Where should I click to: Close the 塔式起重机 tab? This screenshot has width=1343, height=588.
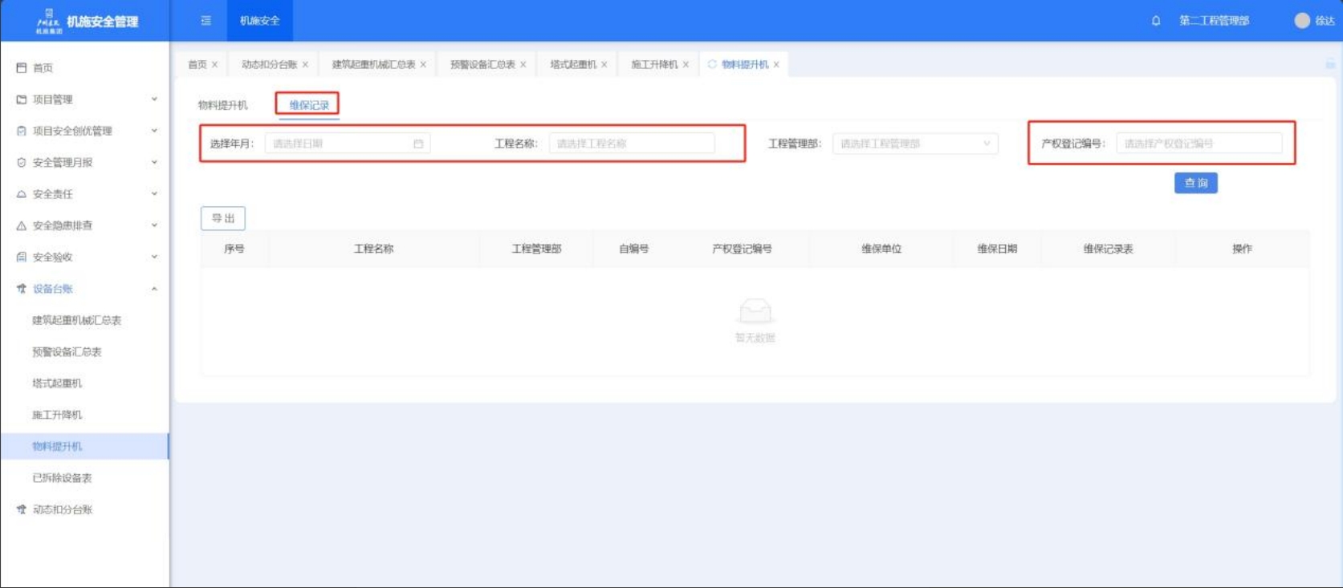coord(604,65)
